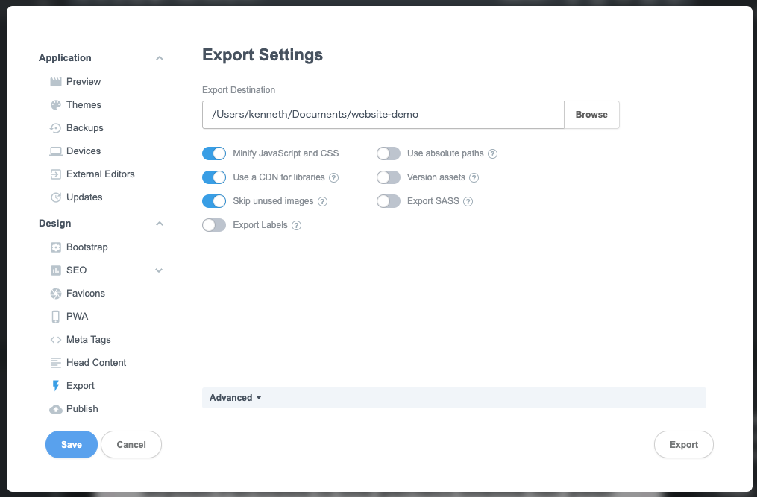Click the Favicons icon
The height and width of the screenshot is (497, 757).
[x=55, y=293]
